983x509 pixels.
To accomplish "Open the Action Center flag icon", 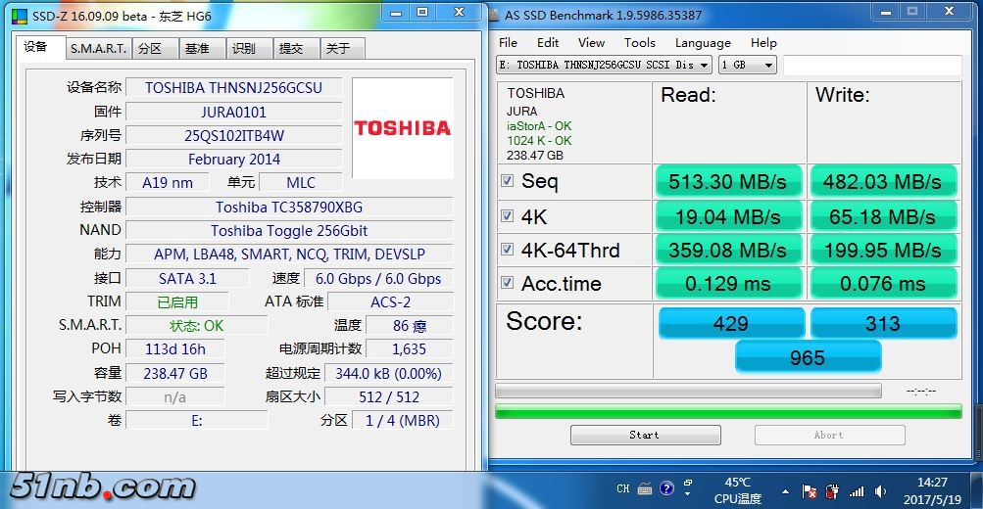I will point(811,489).
